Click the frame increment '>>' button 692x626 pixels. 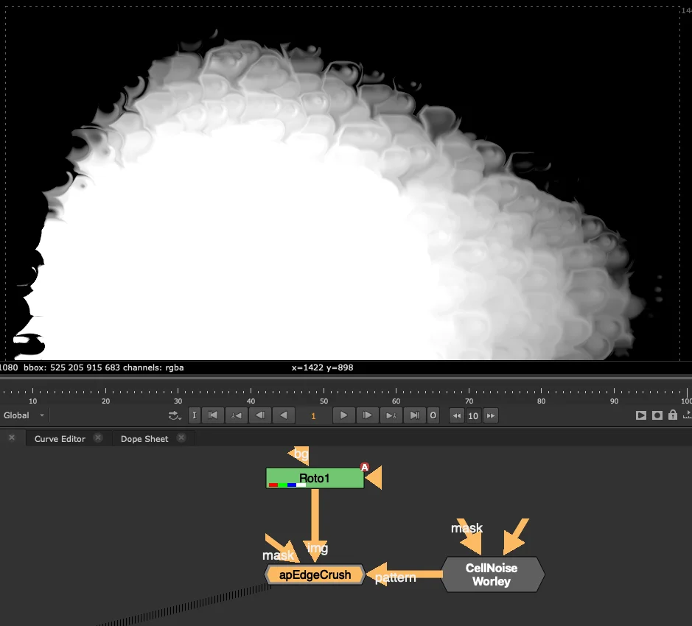(x=490, y=415)
